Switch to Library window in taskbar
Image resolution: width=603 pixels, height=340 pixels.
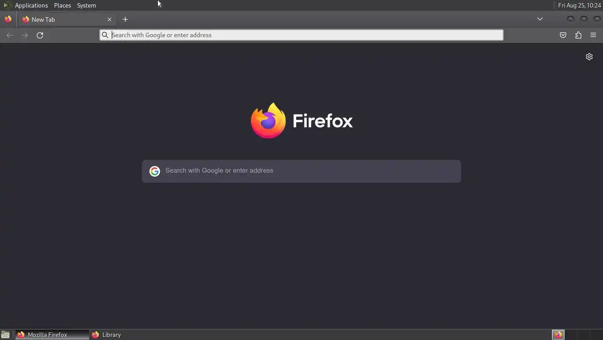(x=106, y=335)
